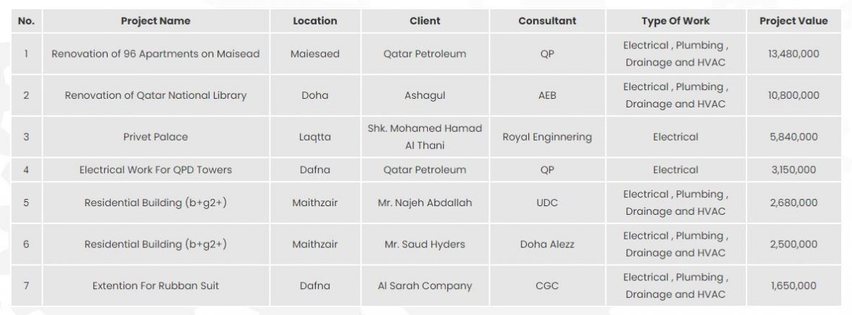Click "Renovation of Qatar National Library" project
Image resolution: width=852 pixels, height=315 pixels.
click(155, 95)
